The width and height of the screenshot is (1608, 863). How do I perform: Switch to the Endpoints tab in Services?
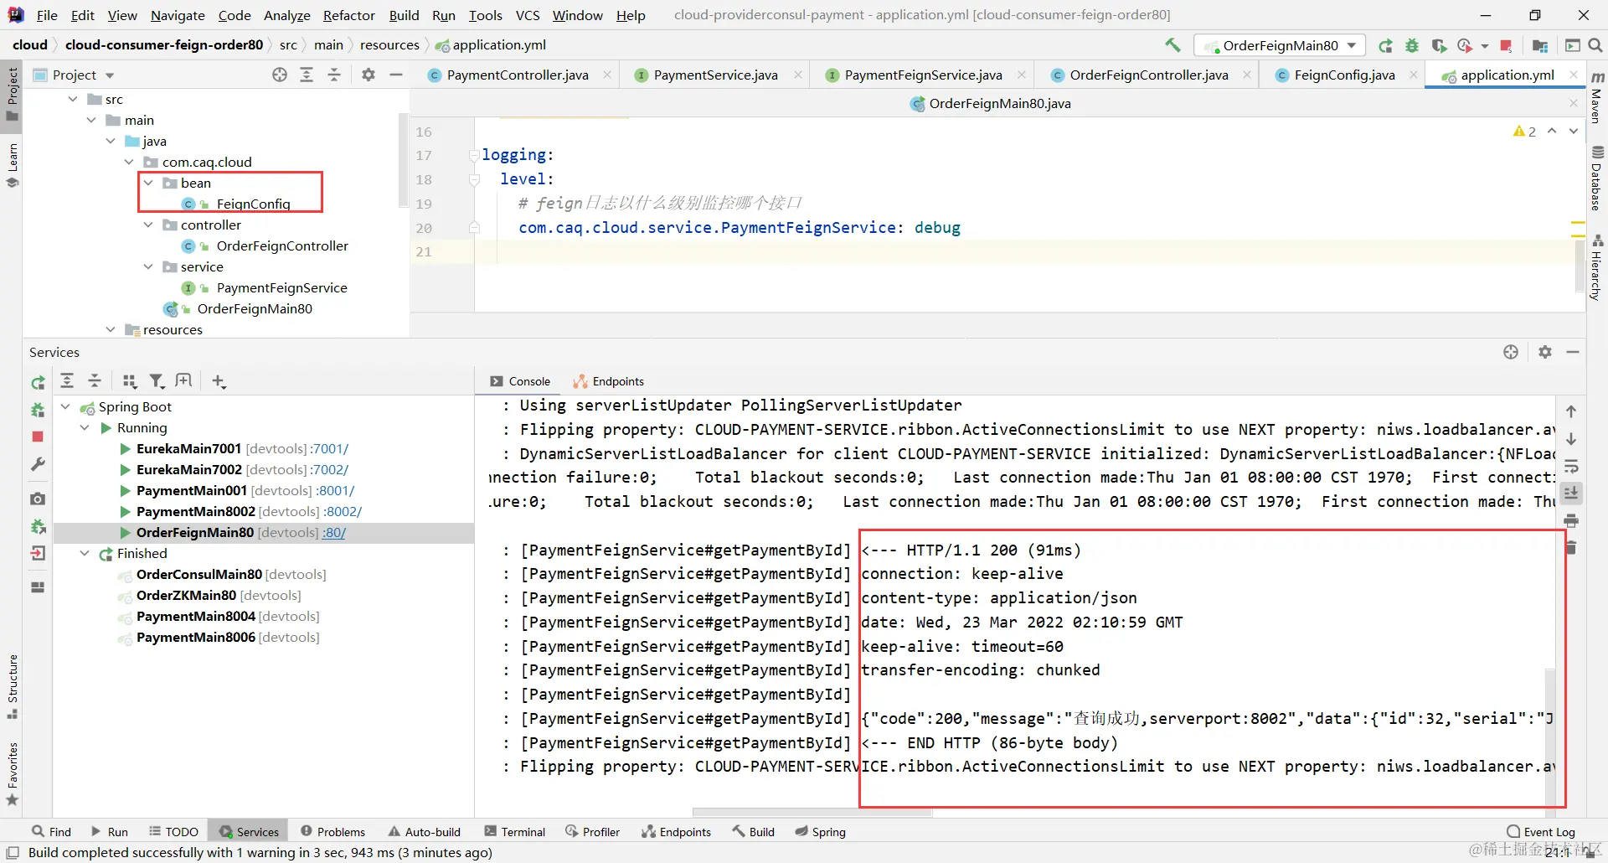click(609, 381)
